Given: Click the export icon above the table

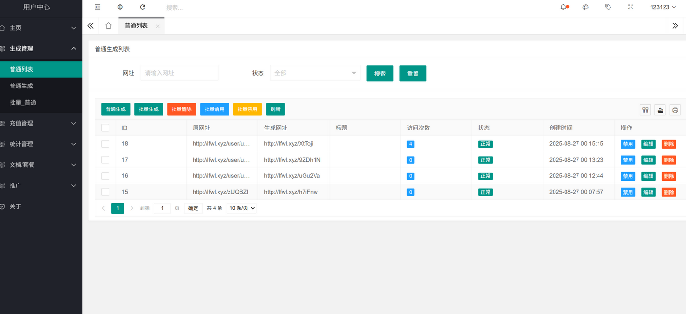Looking at the screenshot, I should point(660,109).
